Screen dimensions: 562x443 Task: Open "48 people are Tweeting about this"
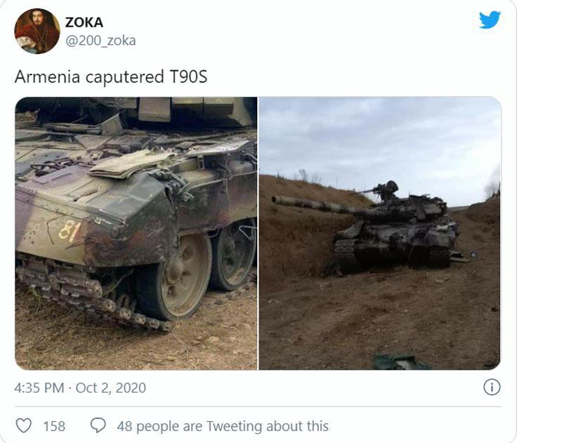click(x=223, y=426)
